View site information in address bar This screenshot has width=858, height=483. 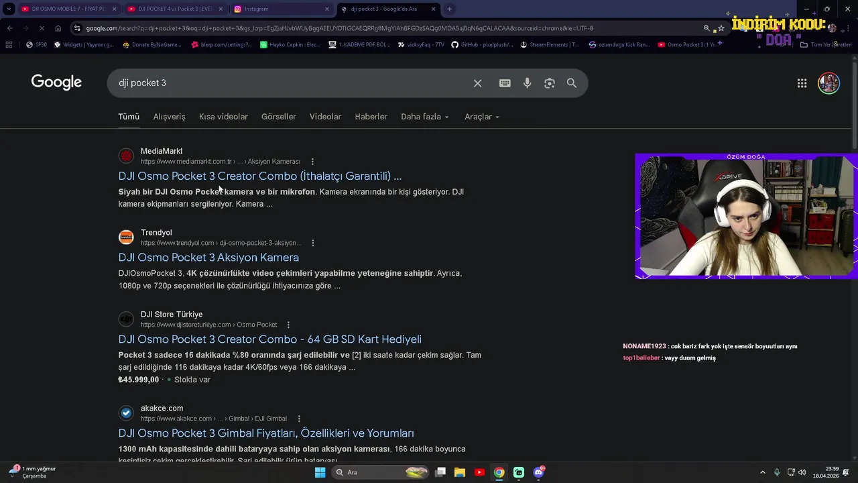[78, 28]
